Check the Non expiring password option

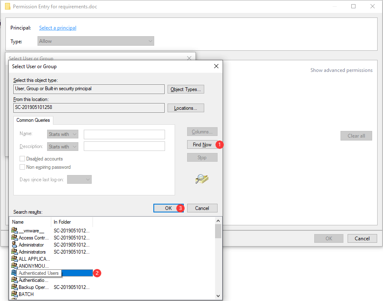pos(23,167)
